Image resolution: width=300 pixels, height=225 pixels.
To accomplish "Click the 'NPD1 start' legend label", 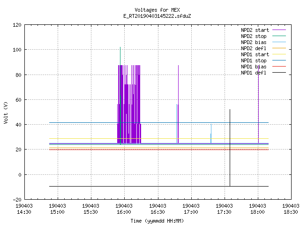I will [x=255, y=54].
